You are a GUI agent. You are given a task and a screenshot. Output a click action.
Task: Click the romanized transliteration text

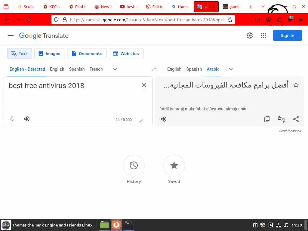[x=203, y=109]
